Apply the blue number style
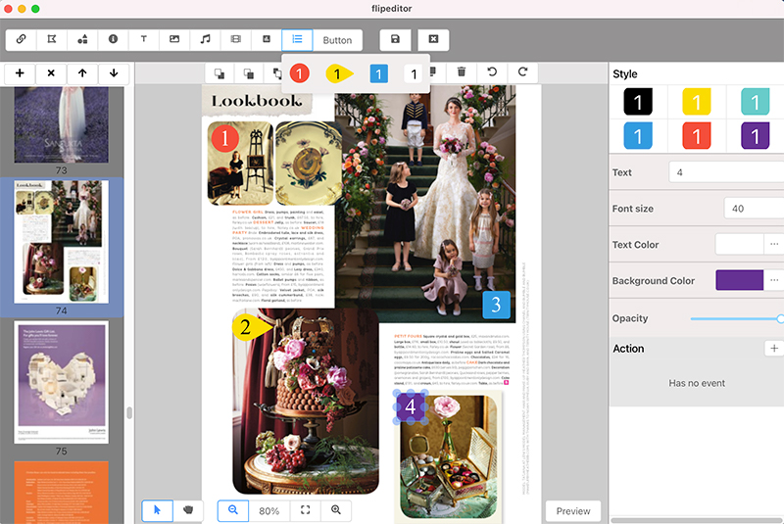 638,136
